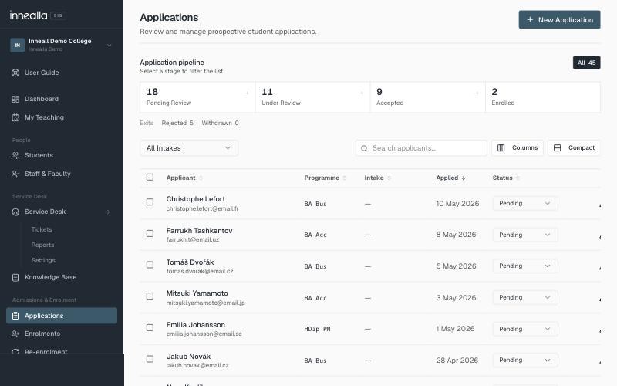This screenshot has width=617, height=386.
Task: Filter by Withdrawn 0 exits
Action: (x=220, y=123)
